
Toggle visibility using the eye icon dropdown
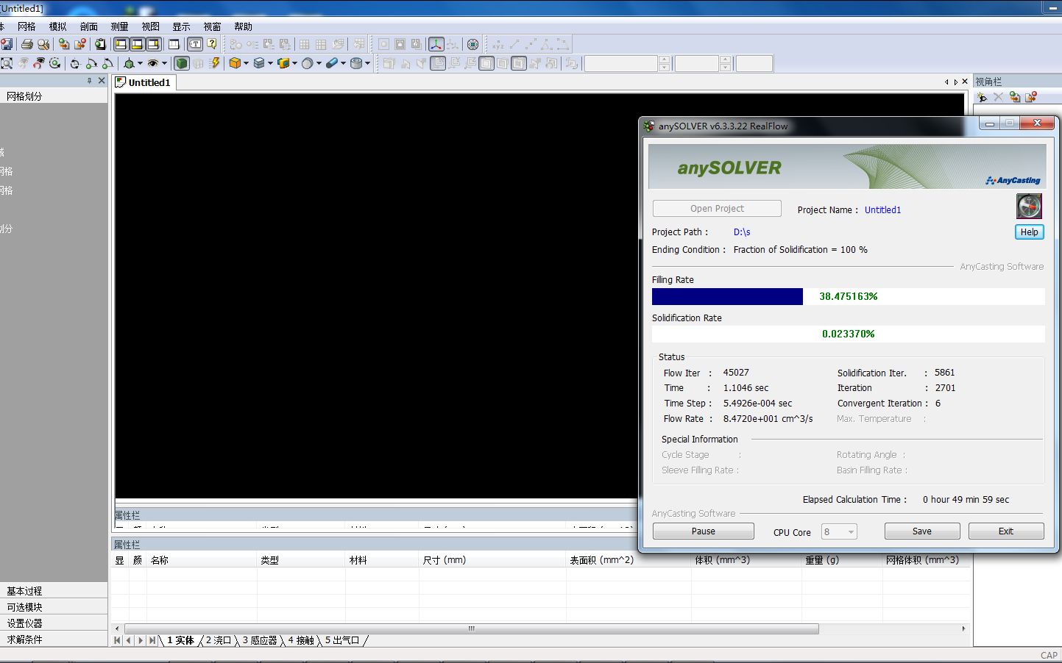point(164,63)
